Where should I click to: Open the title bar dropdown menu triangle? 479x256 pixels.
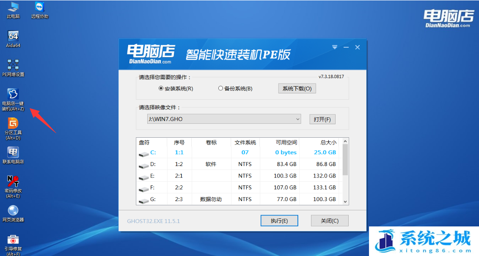(335, 47)
